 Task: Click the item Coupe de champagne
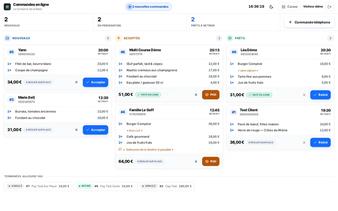(x=31, y=70)
